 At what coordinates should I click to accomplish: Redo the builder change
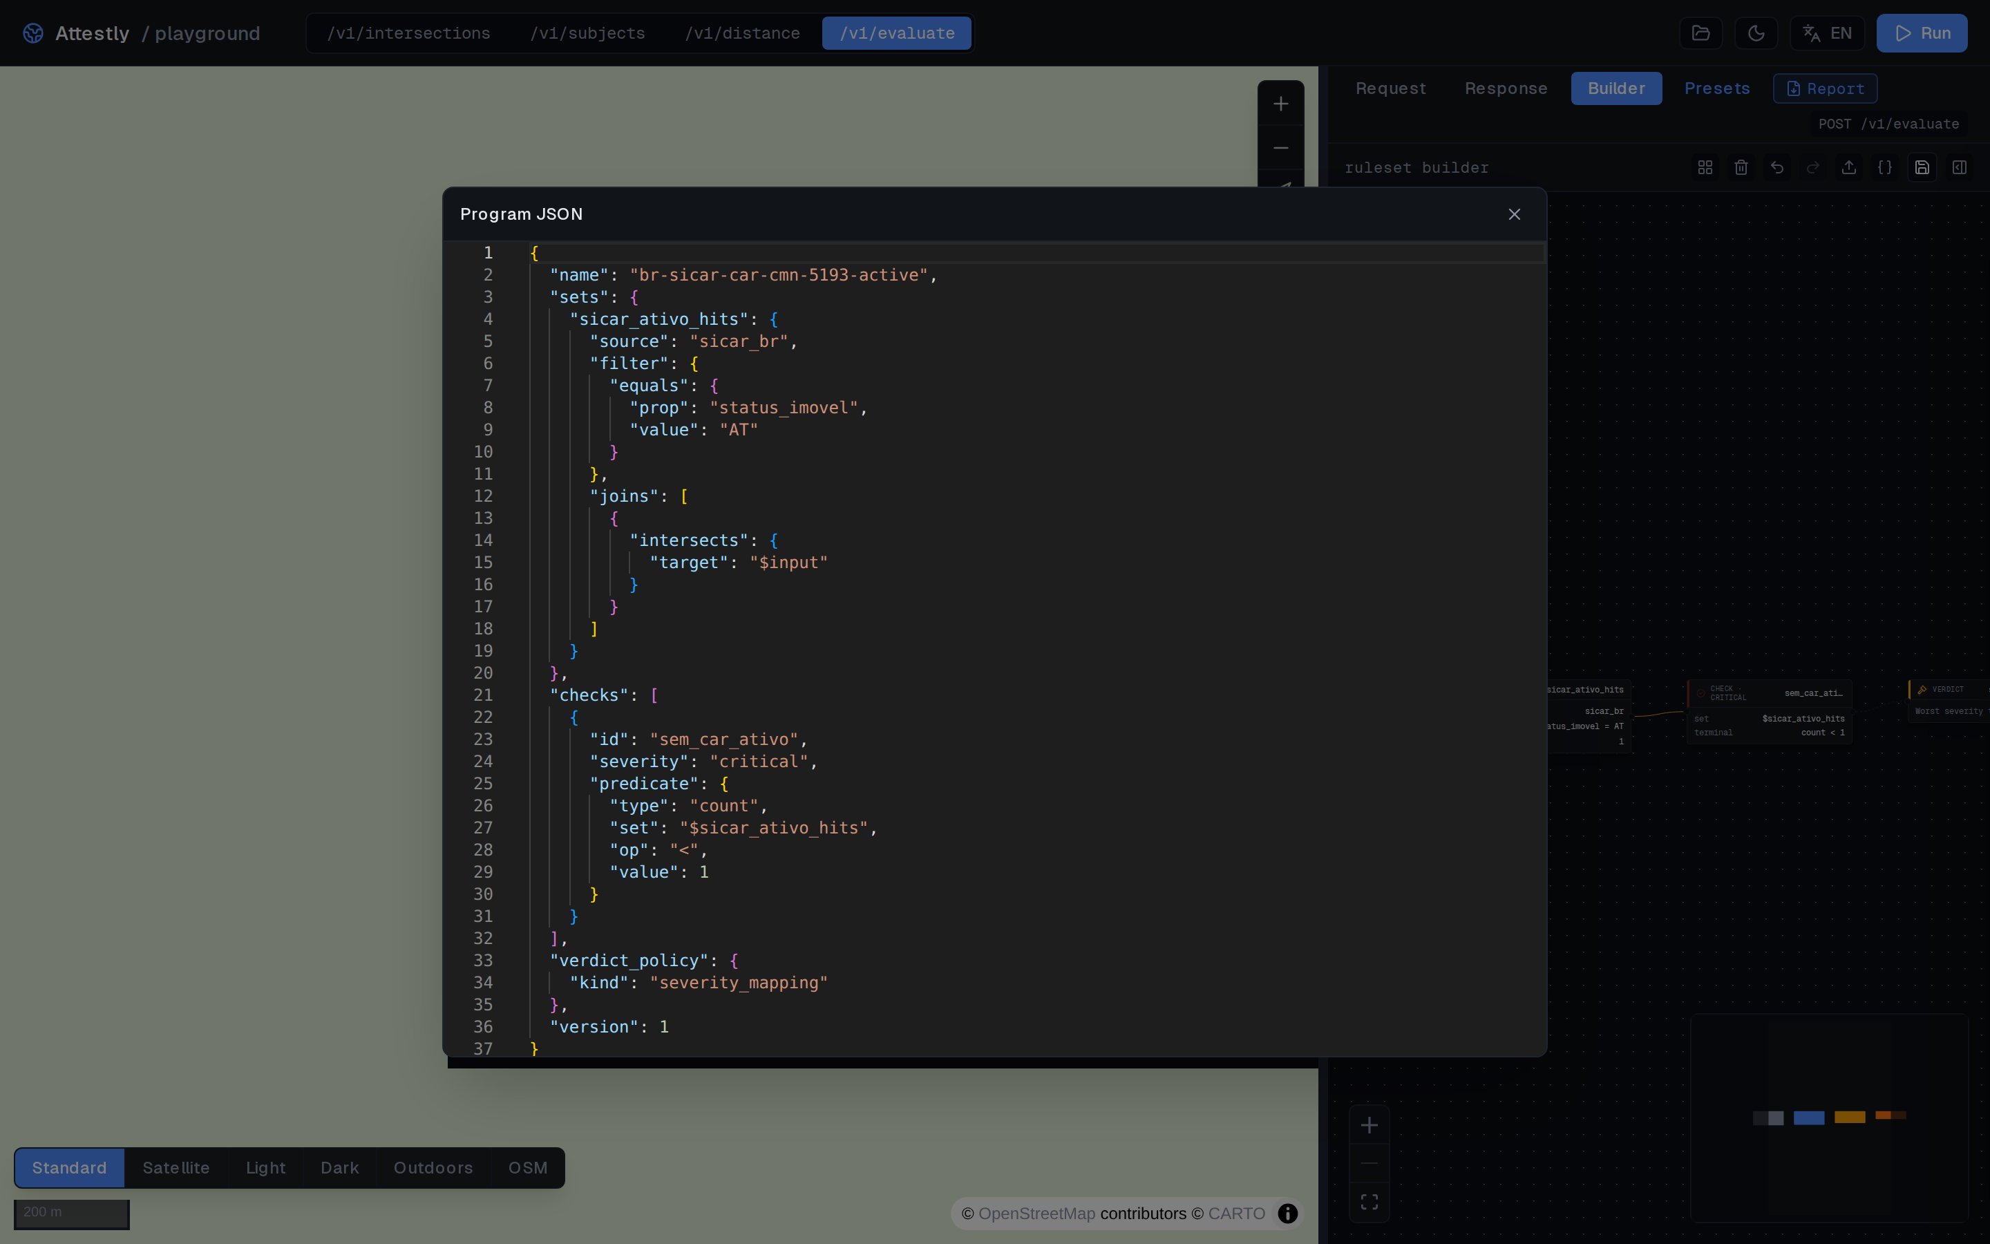point(1812,167)
